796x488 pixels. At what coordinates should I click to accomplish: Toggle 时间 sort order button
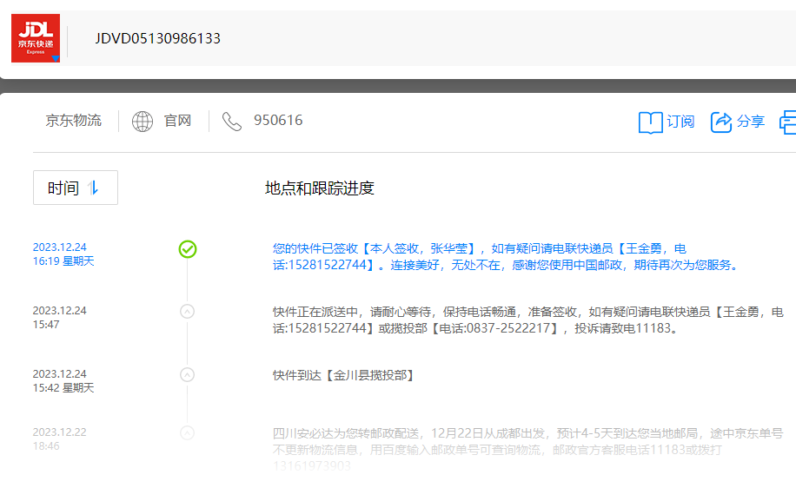76,188
